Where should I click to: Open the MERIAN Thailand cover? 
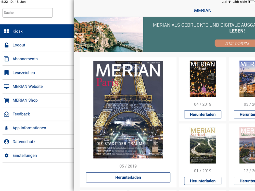pos(203,79)
